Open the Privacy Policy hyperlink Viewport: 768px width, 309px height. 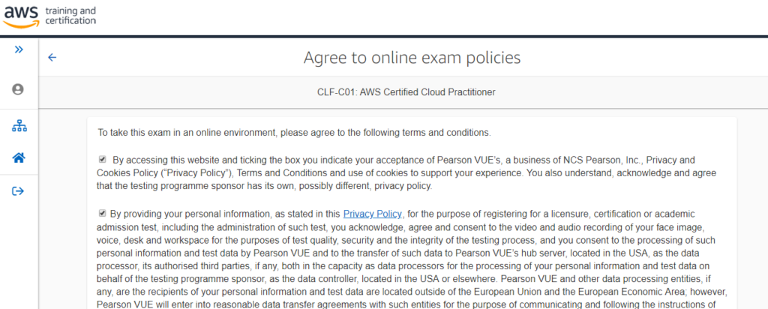coord(373,214)
